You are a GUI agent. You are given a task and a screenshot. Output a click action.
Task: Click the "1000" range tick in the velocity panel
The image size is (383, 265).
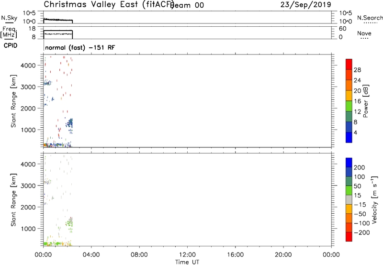[28, 229]
